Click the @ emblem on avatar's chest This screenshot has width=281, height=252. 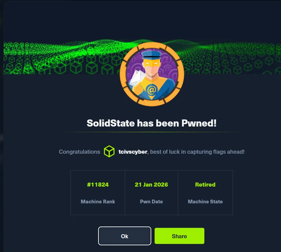click(152, 90)
